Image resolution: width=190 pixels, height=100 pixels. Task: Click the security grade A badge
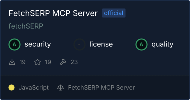[14, 44]
